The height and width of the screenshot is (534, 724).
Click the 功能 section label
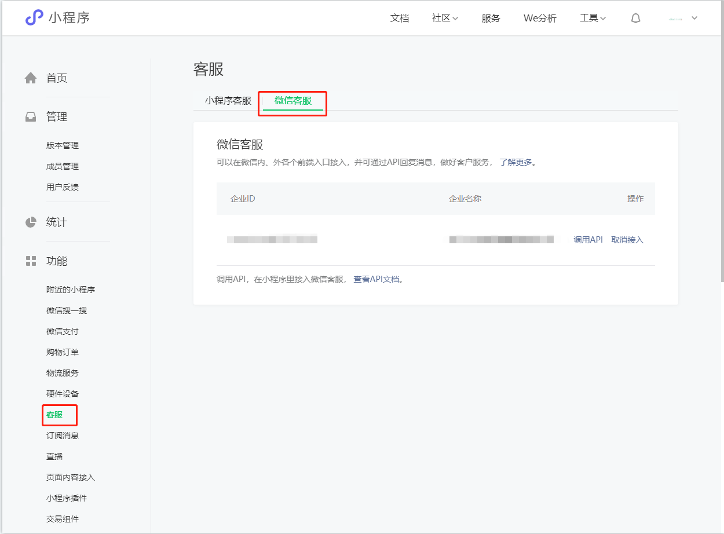click(57, 261)
